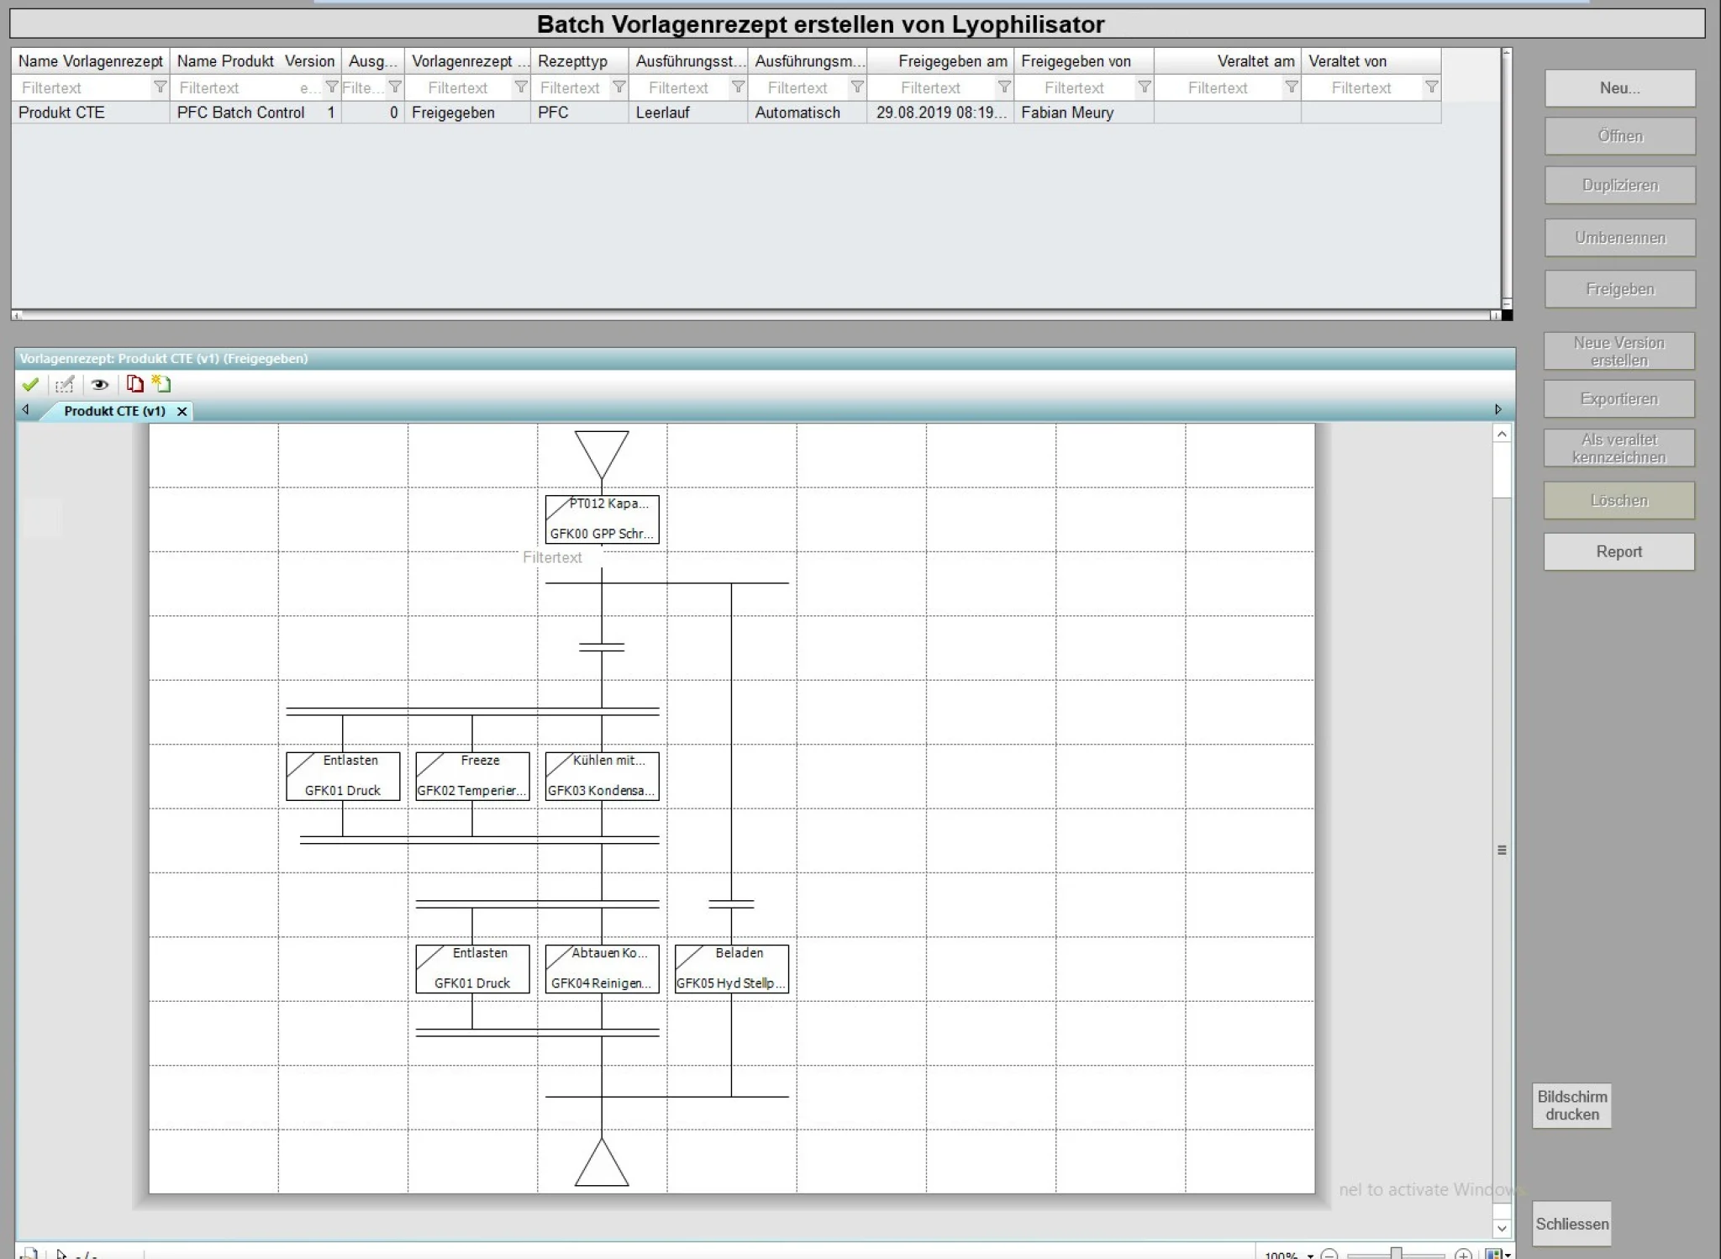The height and width of the screenshot is (1259, 1721).
Task: Click the Schliessen button
Action: pyautogui.click(x=1571, y=1225)
